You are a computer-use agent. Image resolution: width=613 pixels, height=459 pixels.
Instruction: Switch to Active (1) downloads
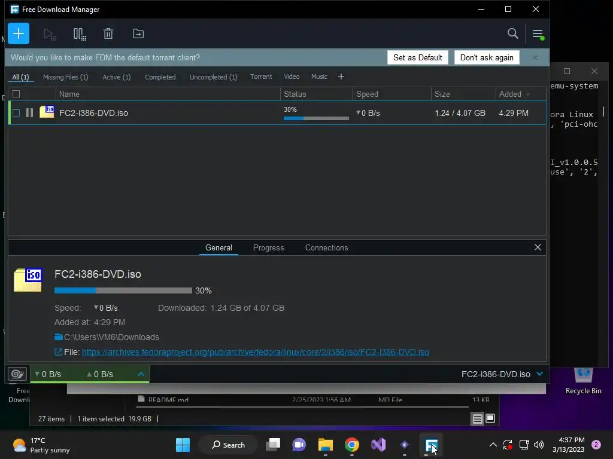[117, 77]
